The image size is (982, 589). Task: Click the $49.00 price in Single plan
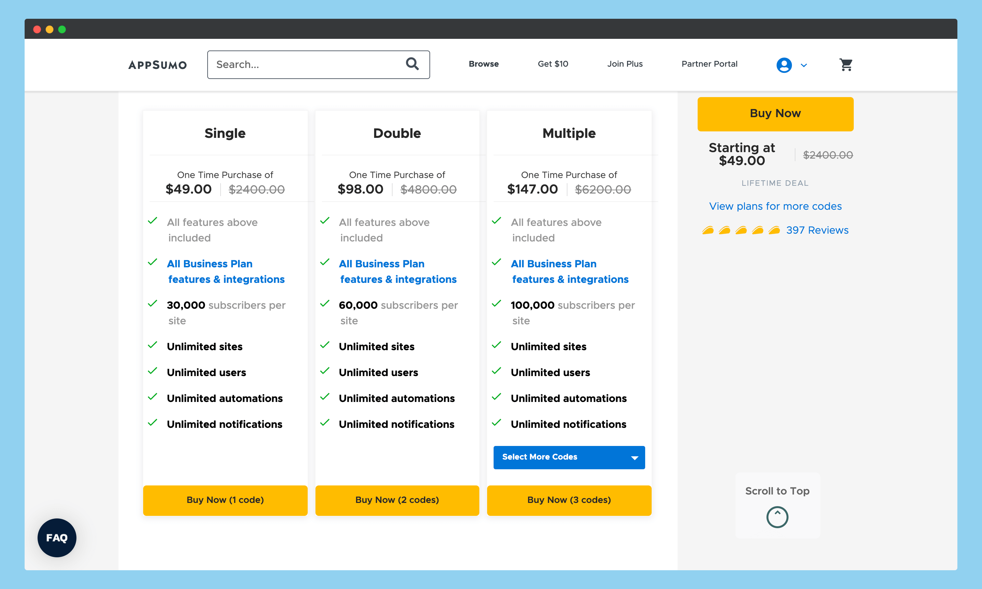(x=188, y=189)
